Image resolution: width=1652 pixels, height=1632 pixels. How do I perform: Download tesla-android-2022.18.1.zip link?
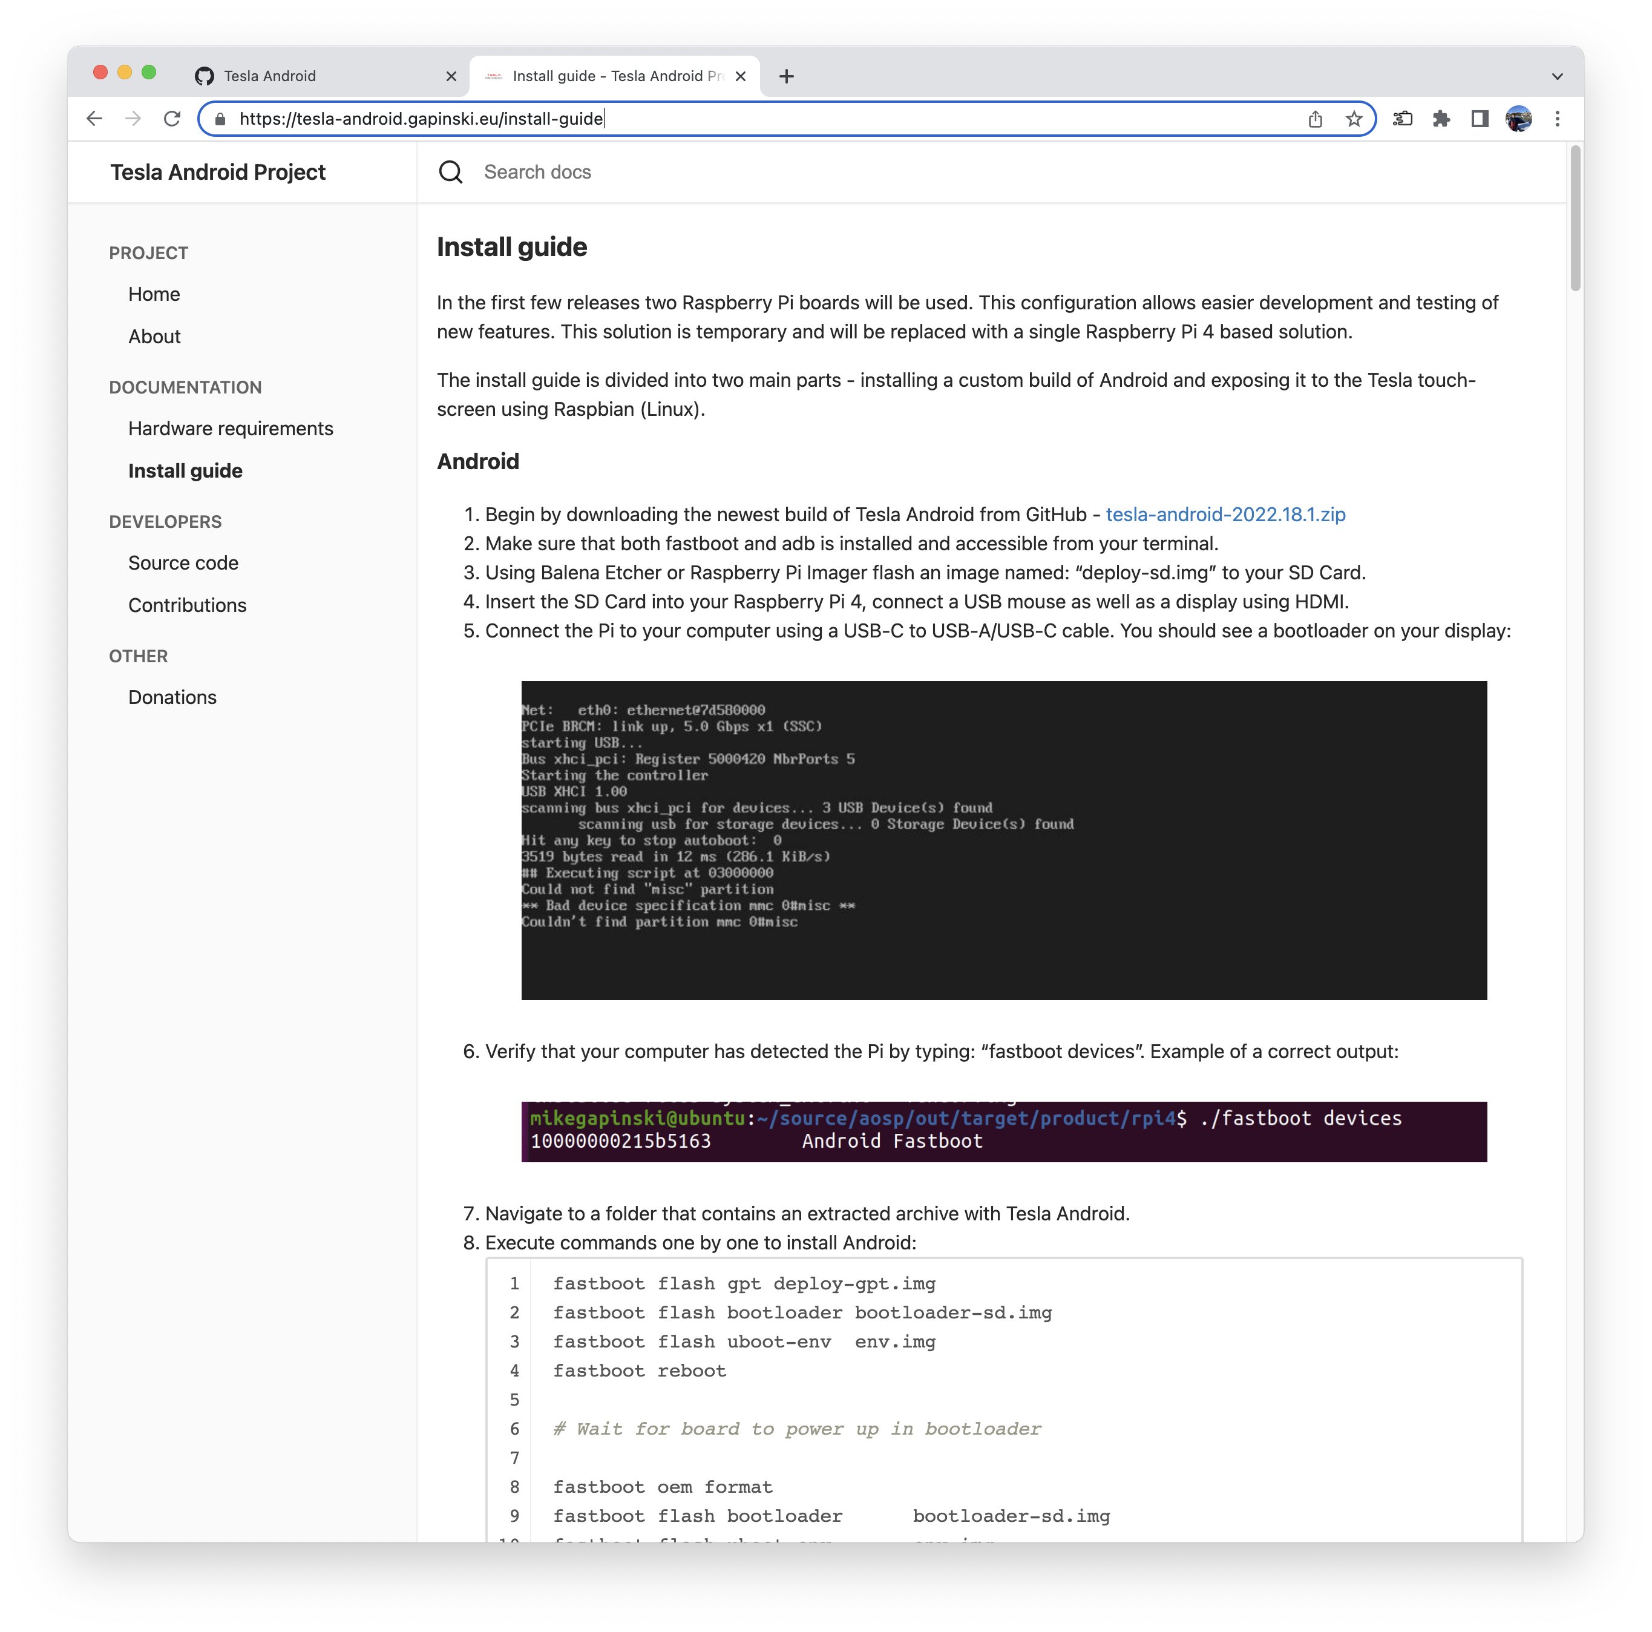tap(1224, 514)
